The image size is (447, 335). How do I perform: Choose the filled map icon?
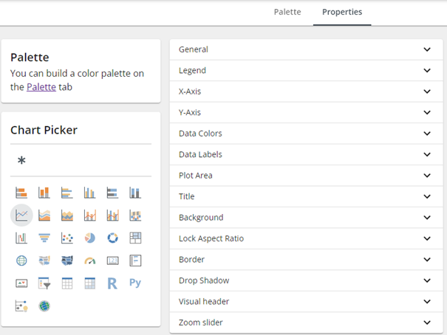pos(44,260)
